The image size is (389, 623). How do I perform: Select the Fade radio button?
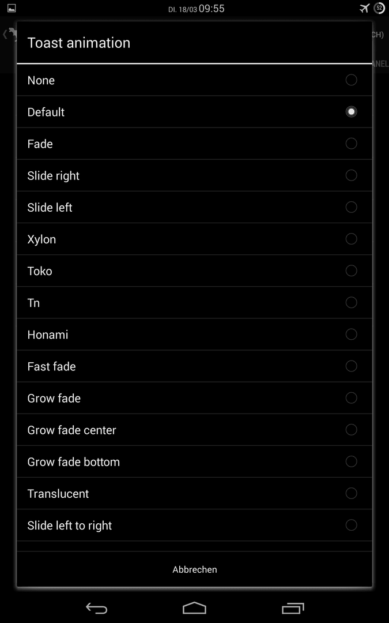352,144
